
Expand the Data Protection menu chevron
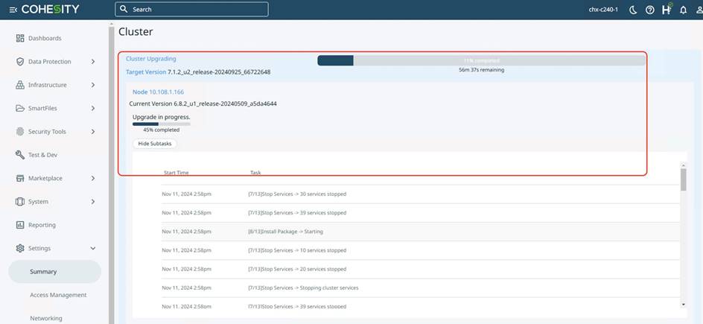click(93, 61)
